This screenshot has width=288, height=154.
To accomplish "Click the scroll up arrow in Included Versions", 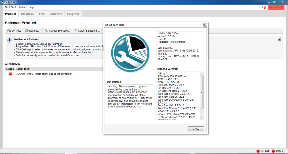I will (x=202, y=74).
